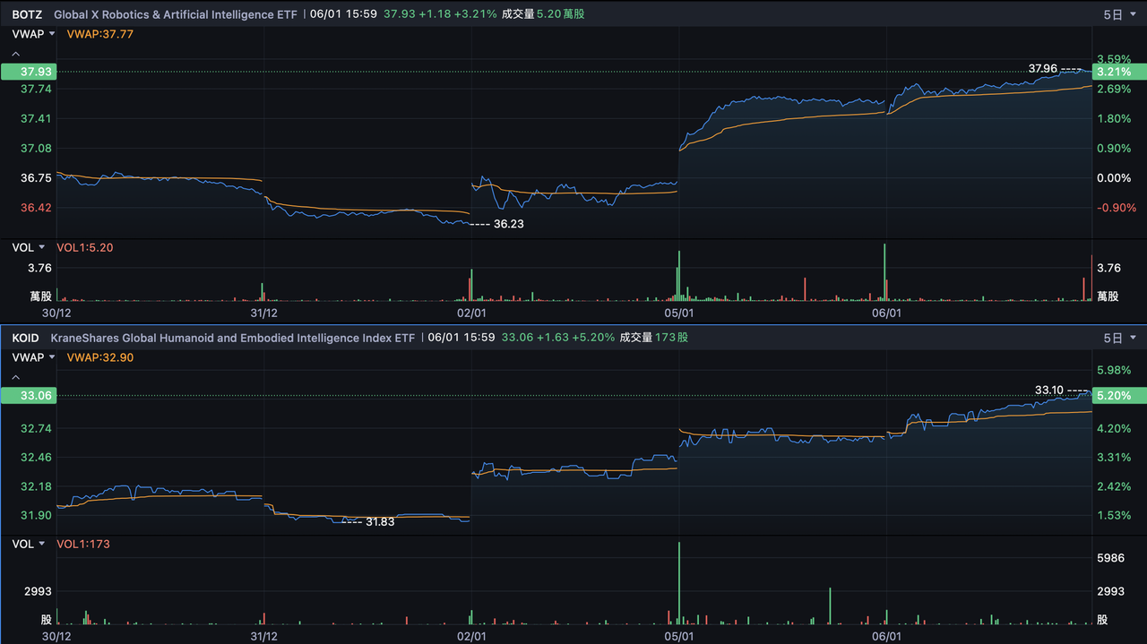This screenshot has height=644, width=1147.
Task: Select the BOTZ ticker symbol
Action: coord(27,14)
